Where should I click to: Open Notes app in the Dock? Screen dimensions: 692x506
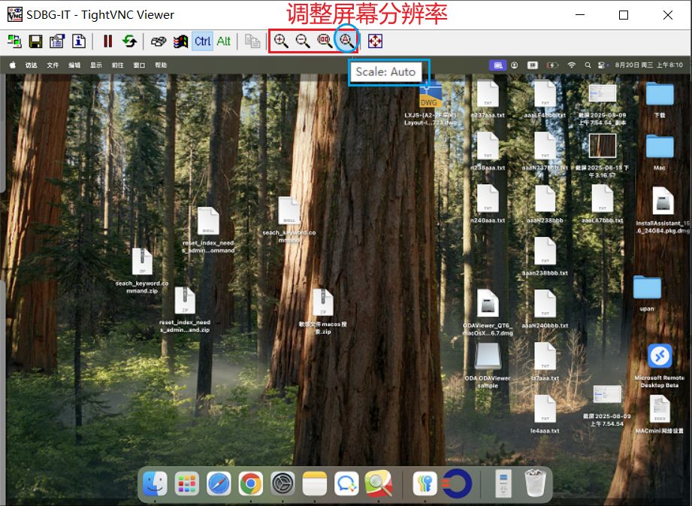[x=315, y=483]
